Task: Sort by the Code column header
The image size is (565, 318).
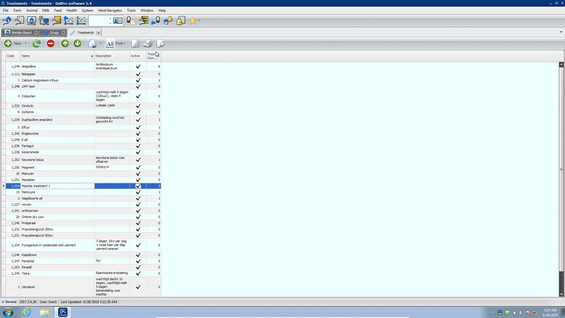Action: [13, 56]
